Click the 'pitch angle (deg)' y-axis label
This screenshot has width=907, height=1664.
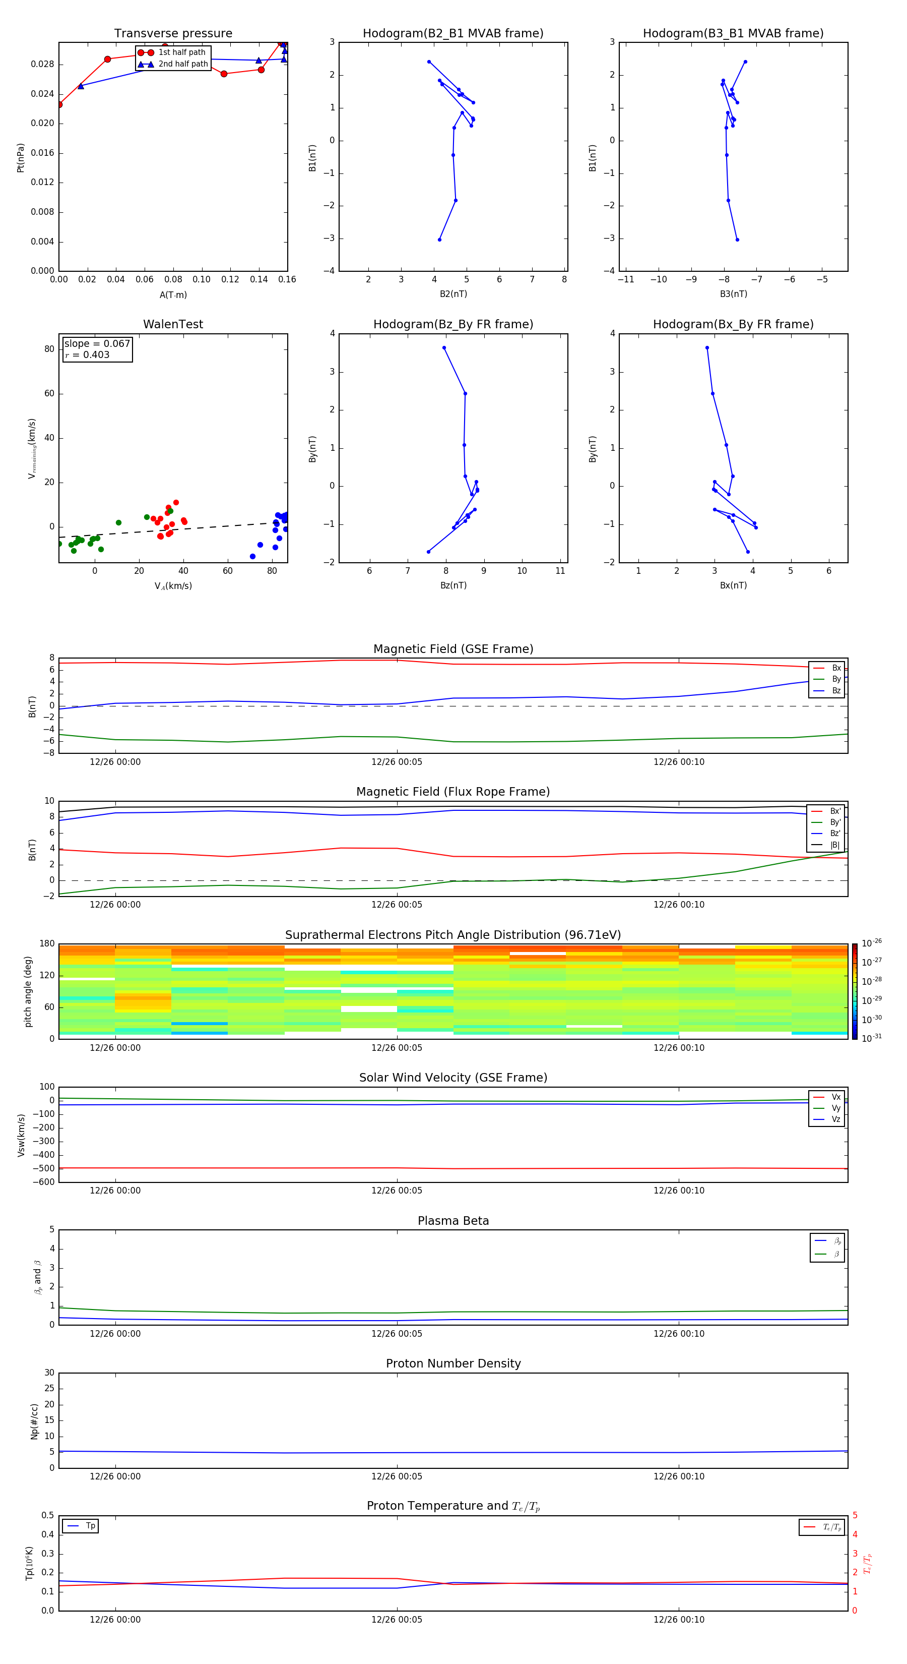[28, 991]
